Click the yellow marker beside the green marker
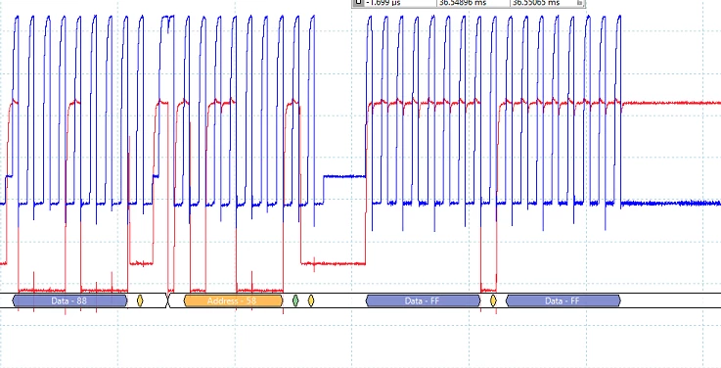 coord(311,300)
